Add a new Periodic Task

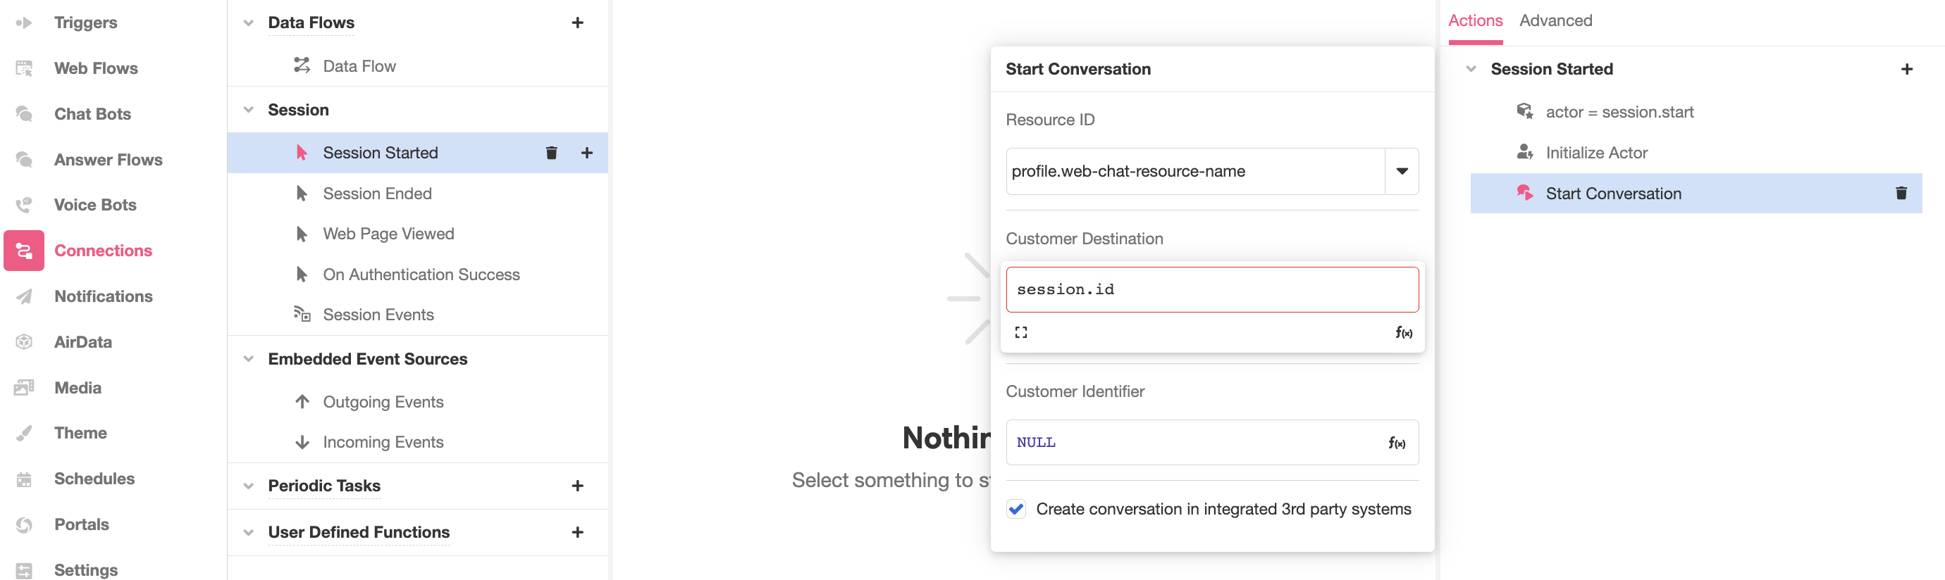tap(578, 486)
